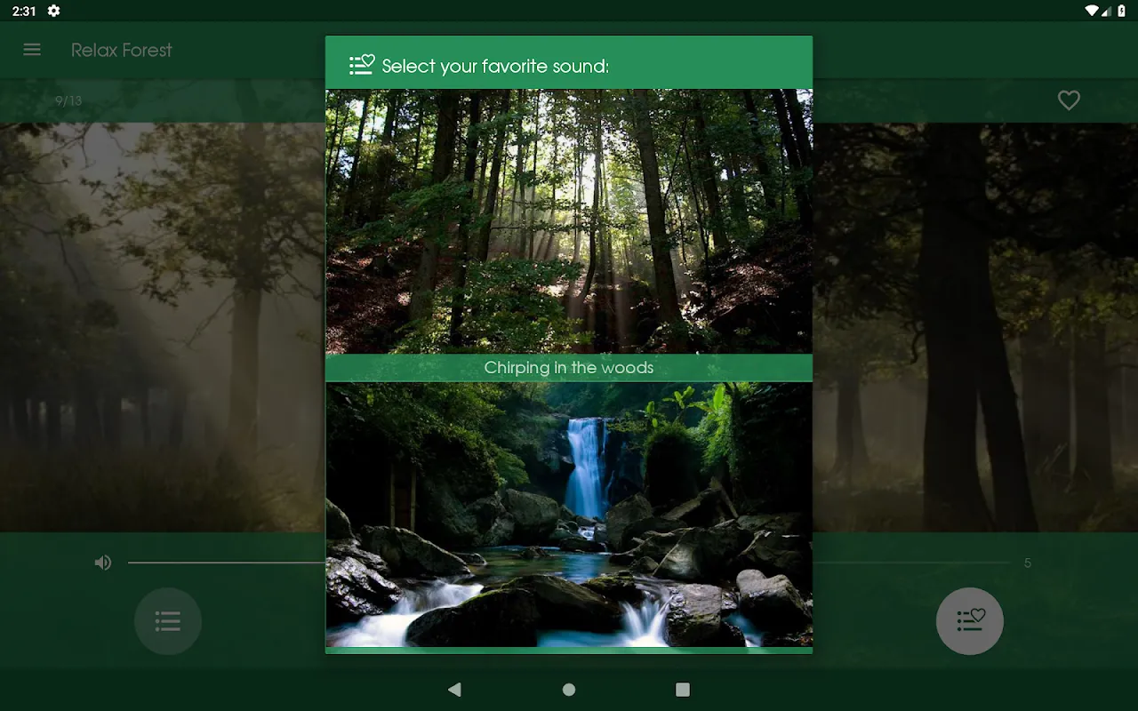This screenshot has width=1138, height=711.
Task: Tap the battery status icon
Action: [1121, 11]
